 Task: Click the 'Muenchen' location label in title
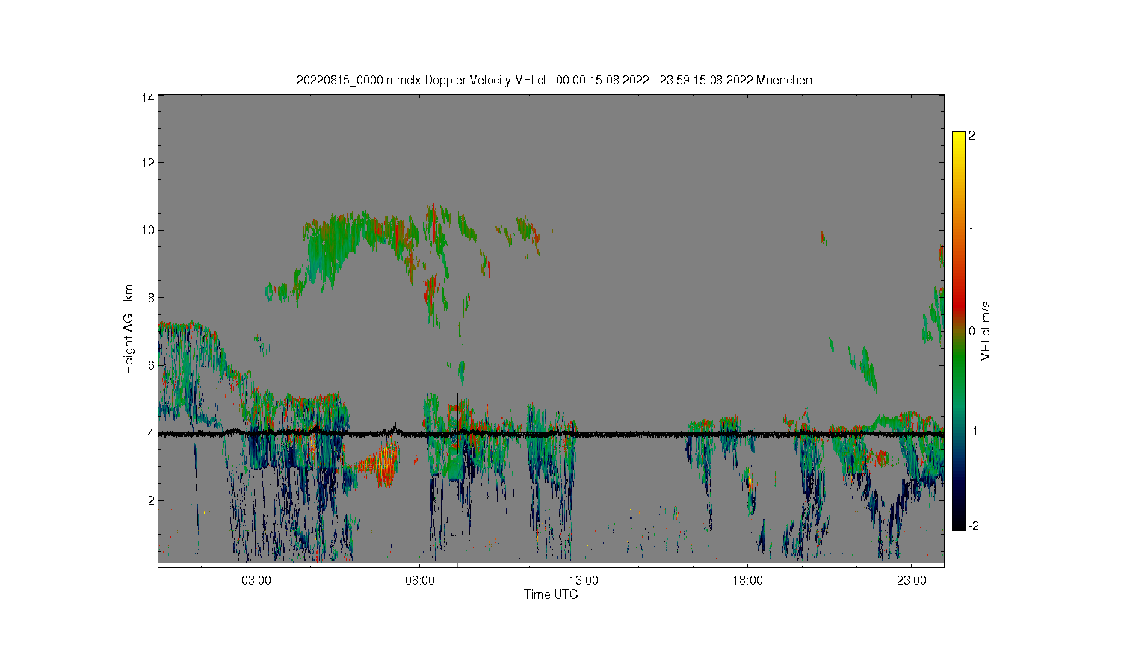coord(784,80)
